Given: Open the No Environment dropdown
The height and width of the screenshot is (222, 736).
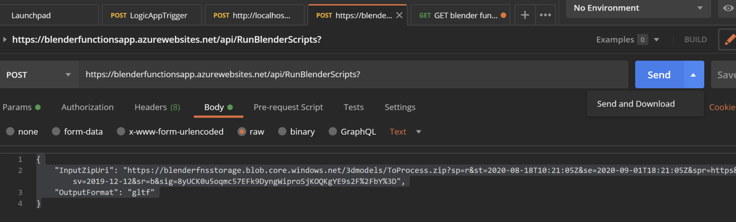Looking at the screenshot, I should 638,8.
